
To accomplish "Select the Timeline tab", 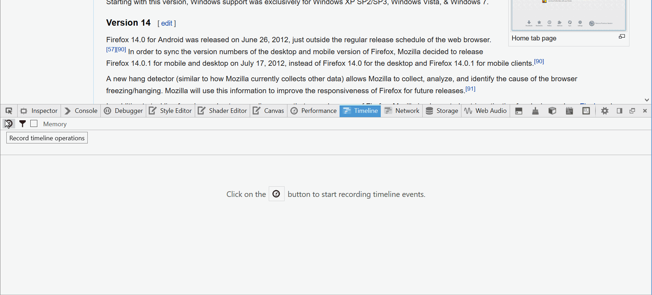I will coord(360,111).
